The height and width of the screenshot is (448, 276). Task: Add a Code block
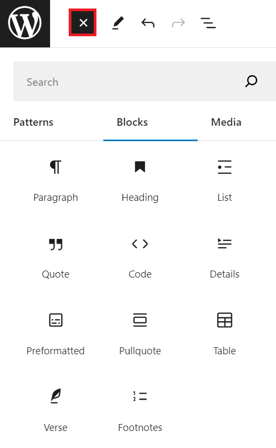(140, 258)
